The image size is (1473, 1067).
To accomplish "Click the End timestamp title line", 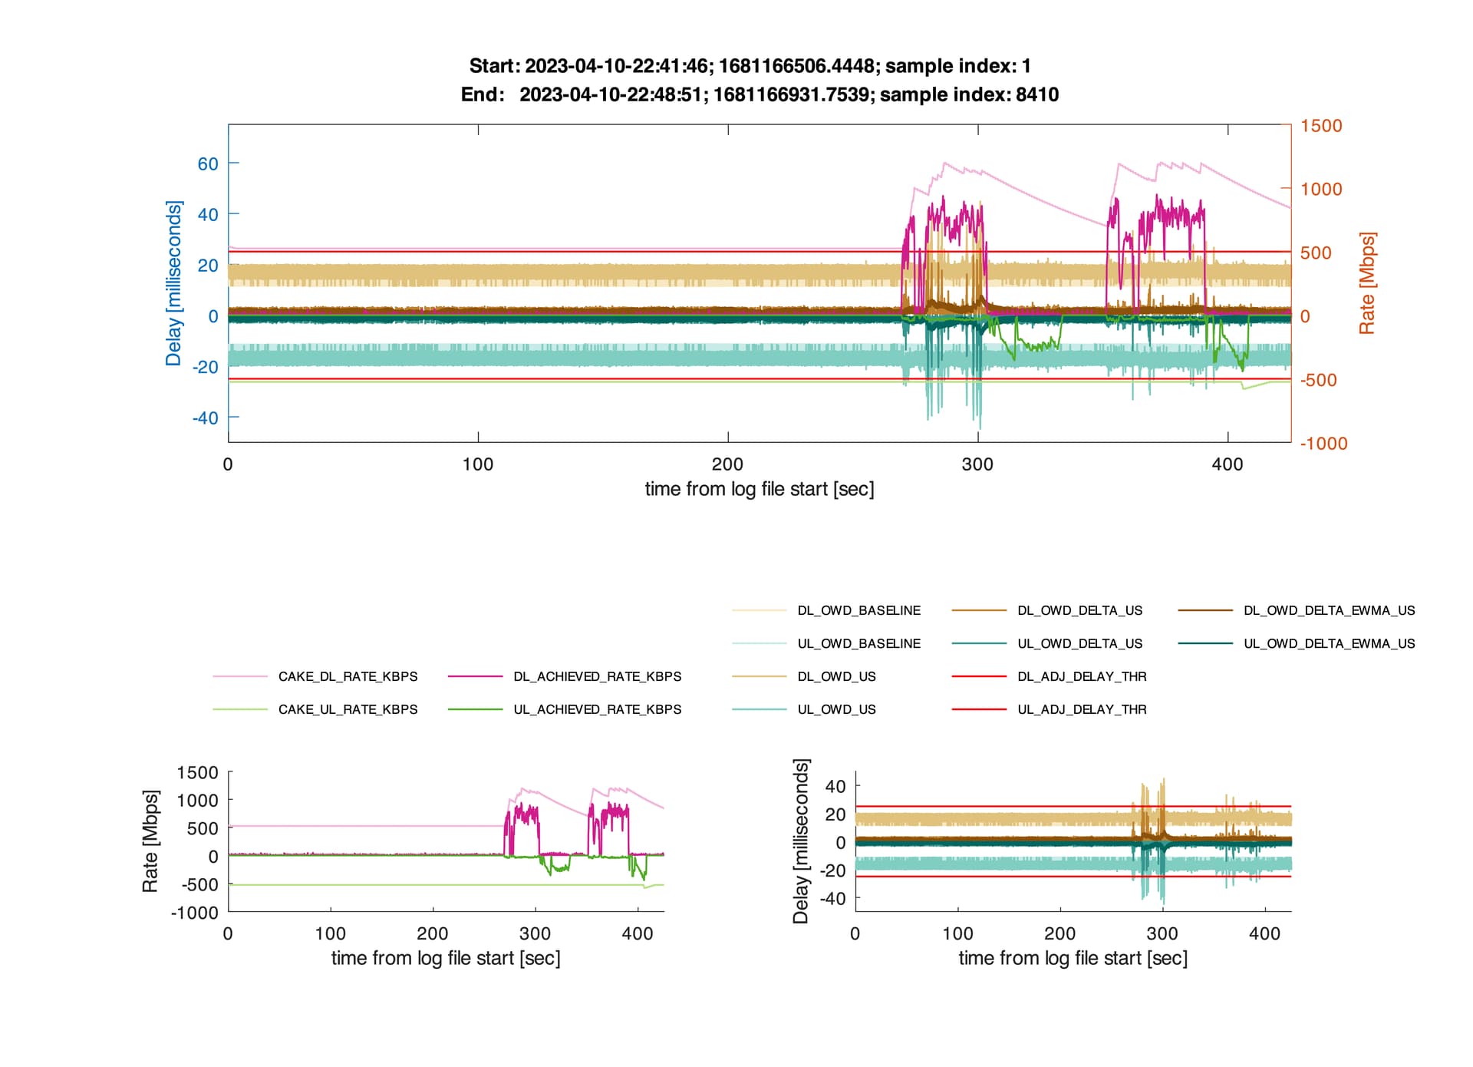I will click(x=760, y=94).
